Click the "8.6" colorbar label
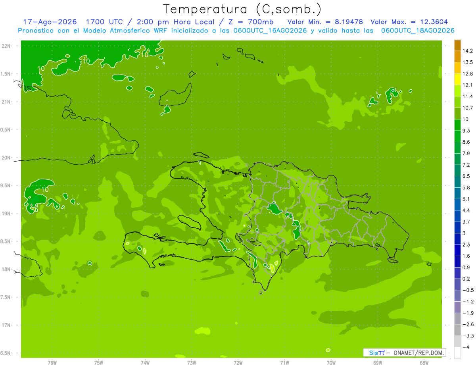This screenshot has width=476, height=368. 466,142
